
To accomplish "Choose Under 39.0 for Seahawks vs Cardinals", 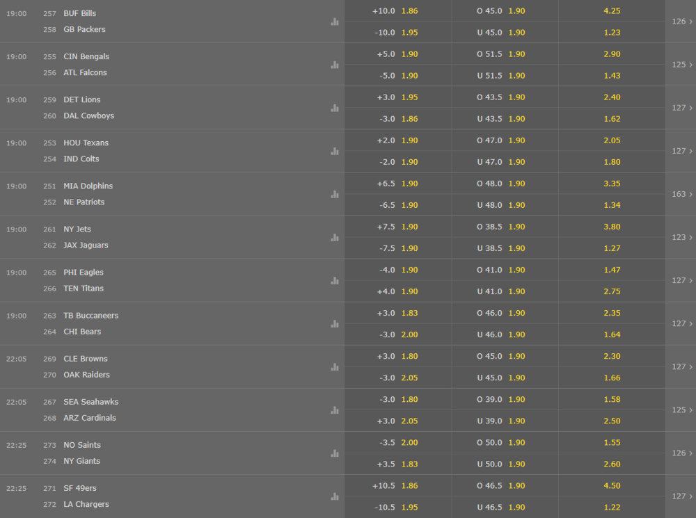I will [505, 421].
